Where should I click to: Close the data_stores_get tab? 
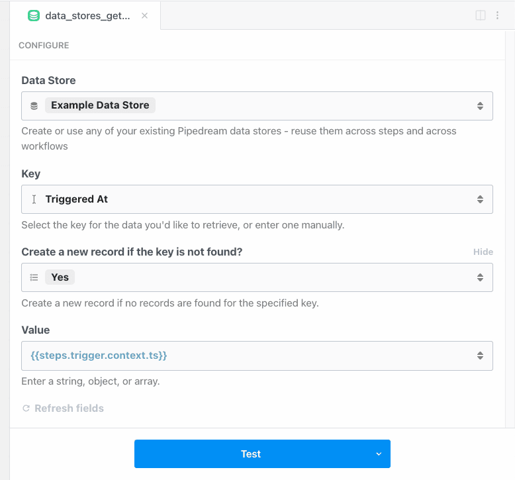tap(144, 16)
